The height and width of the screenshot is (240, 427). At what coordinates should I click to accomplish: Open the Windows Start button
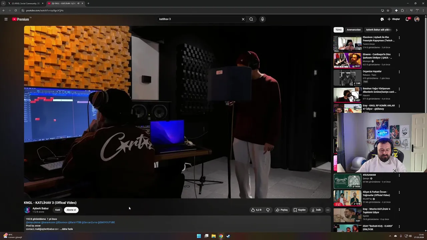pos(199,236)
